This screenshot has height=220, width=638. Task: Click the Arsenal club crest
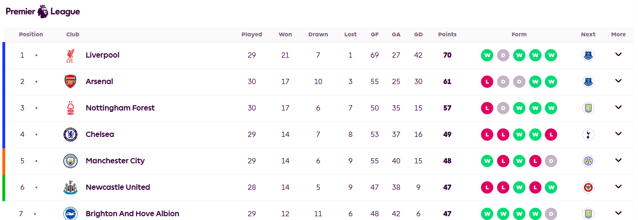[x=70, y=82]
